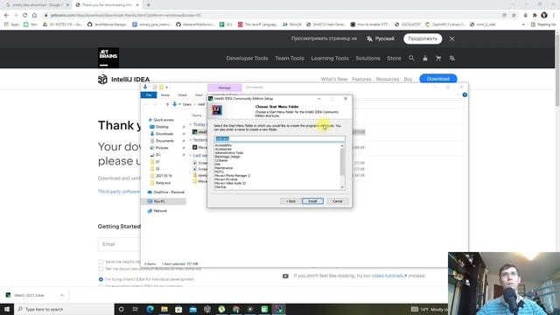Select Maintenance in the folder list
The height and width of the screenshot is (315, 560).
tap(224, 168)
